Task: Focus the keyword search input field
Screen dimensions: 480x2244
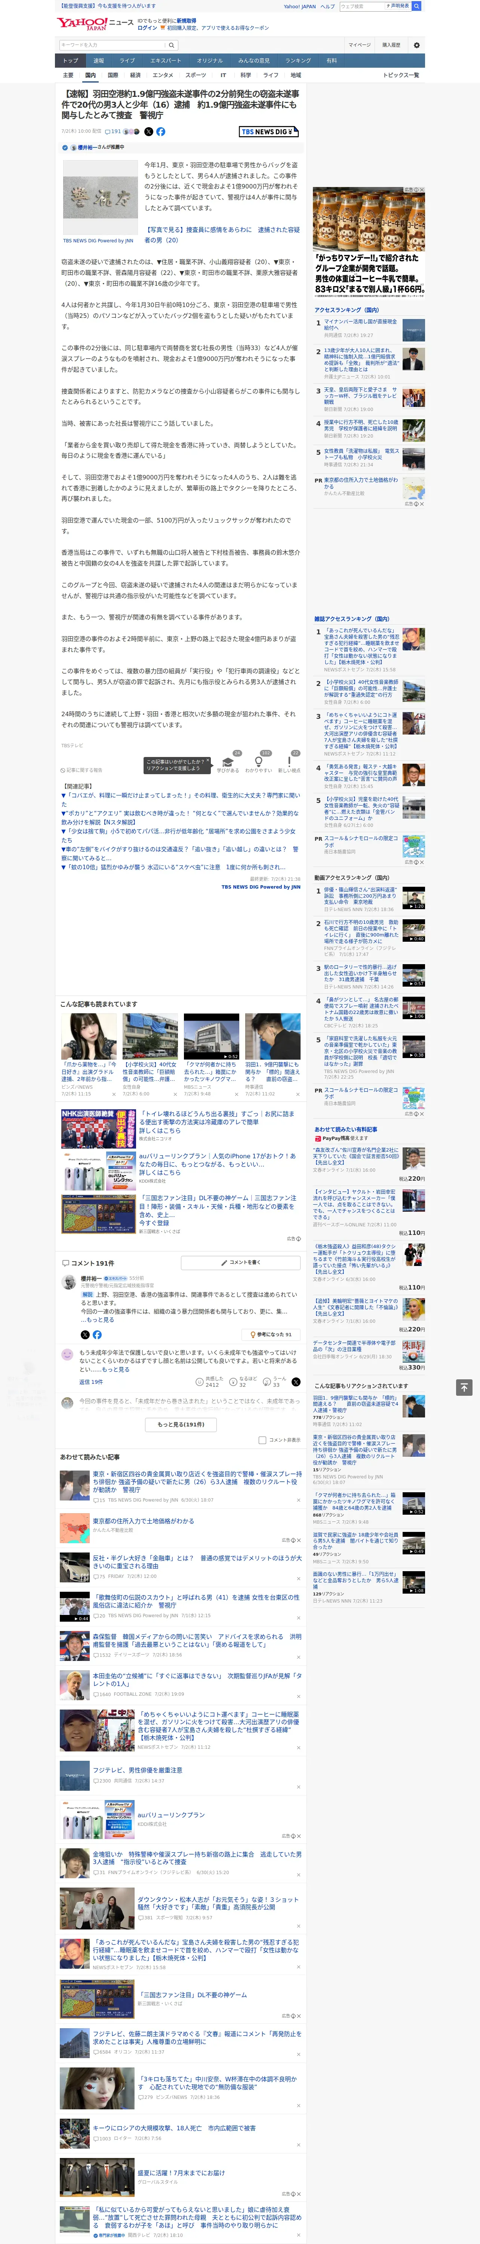Action: [x=113, y=45]
